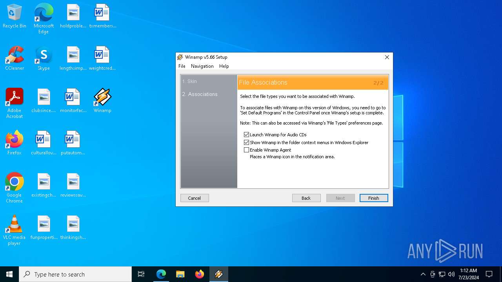Viewport: 502px width, 282px height.
Task: Select the 2. Associations step
Action: click(200, 94)
